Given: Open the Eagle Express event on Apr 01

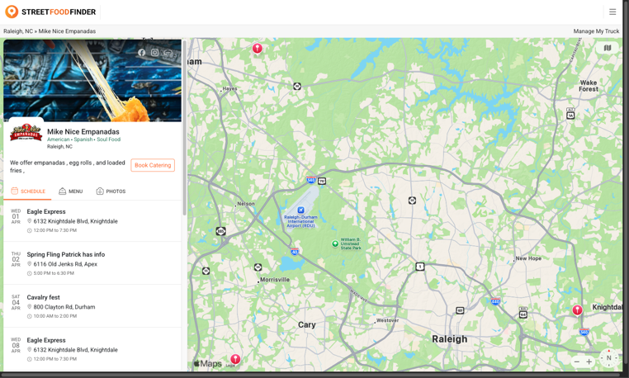Looking at the screenshot, I should [92, 220].
